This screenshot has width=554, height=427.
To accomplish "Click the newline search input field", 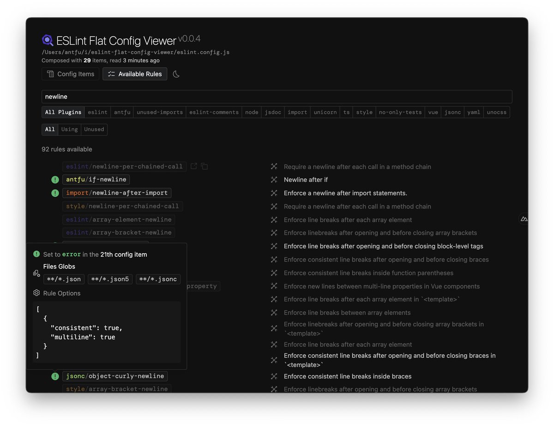I will (277, 96).
